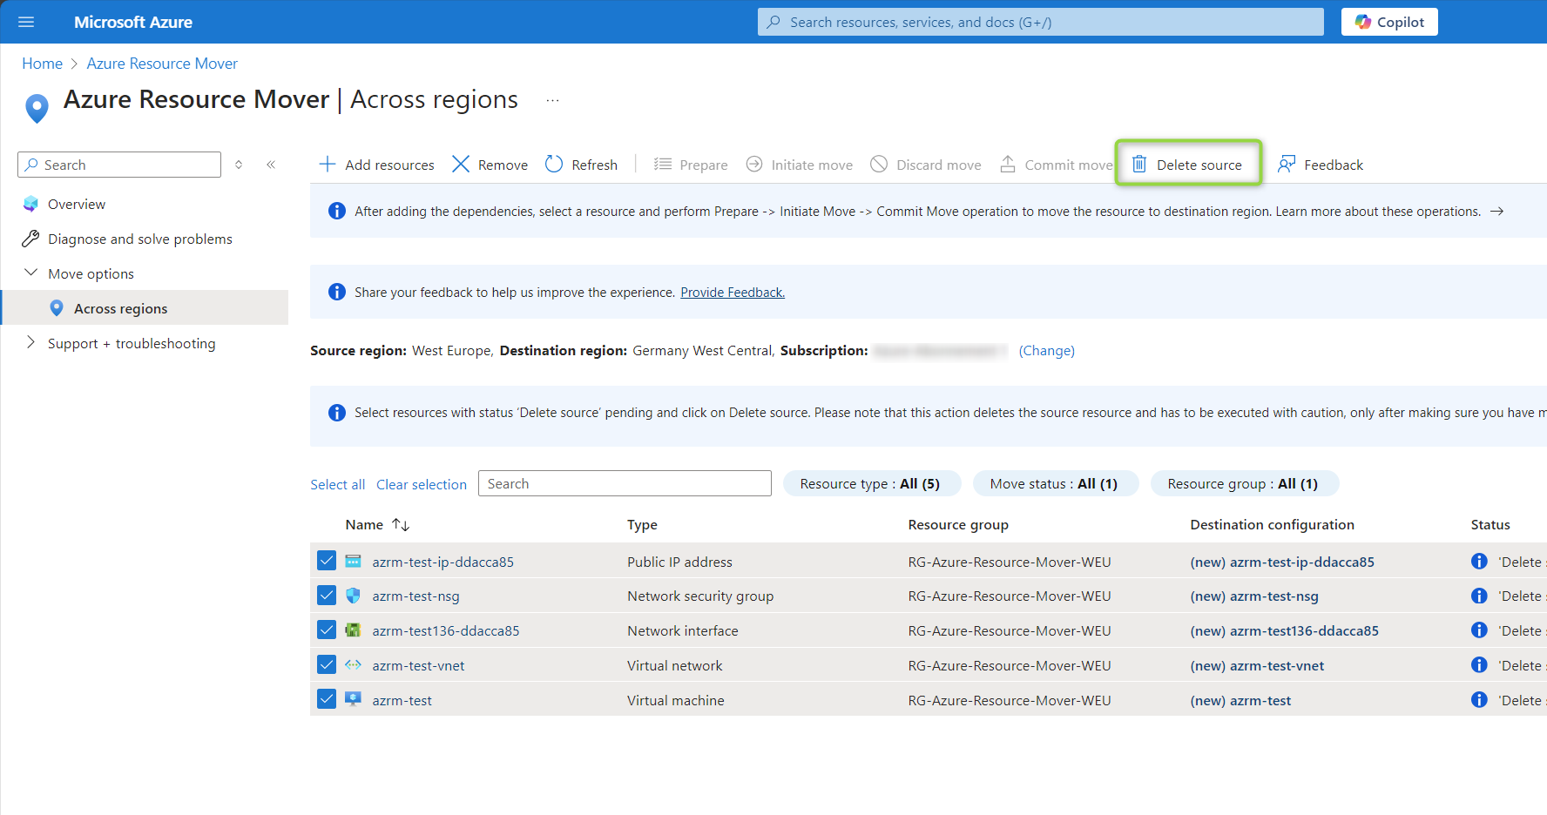Click status info icon in azrm-test-vnet row
The width and height of the screenshot is (1547, 815).
(x=1479, y=664)
